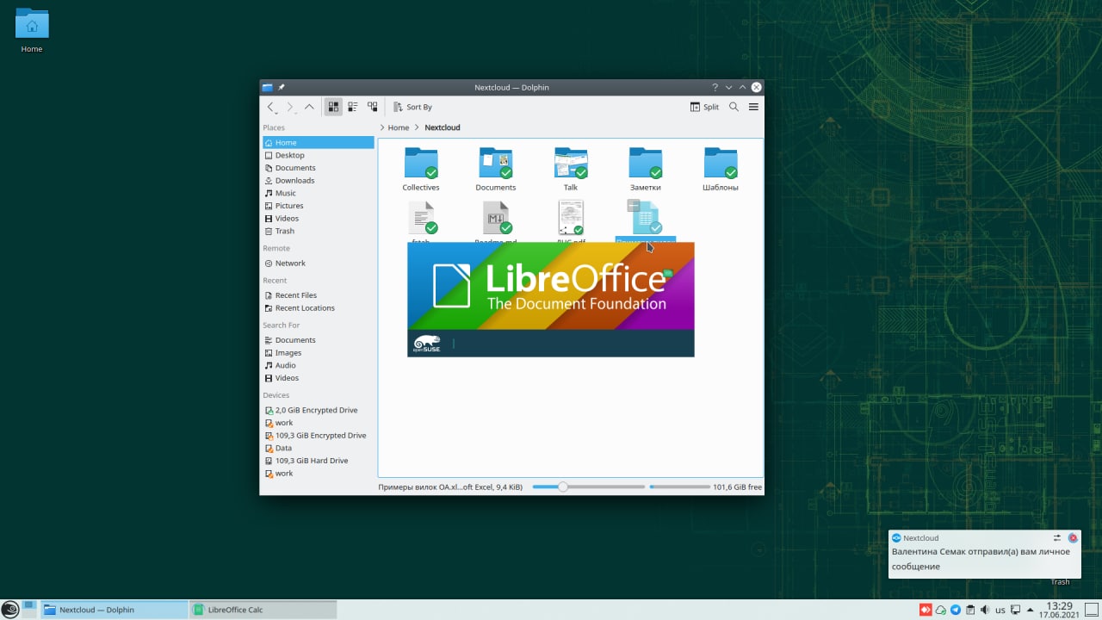Select the fstab text file icon

tap(421, 218)
